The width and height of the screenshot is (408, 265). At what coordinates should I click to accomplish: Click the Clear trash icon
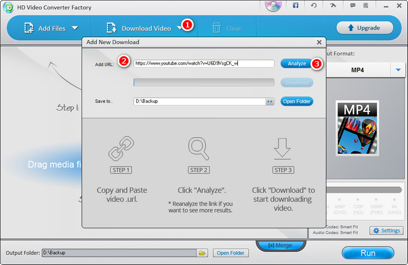pos(216,28)
